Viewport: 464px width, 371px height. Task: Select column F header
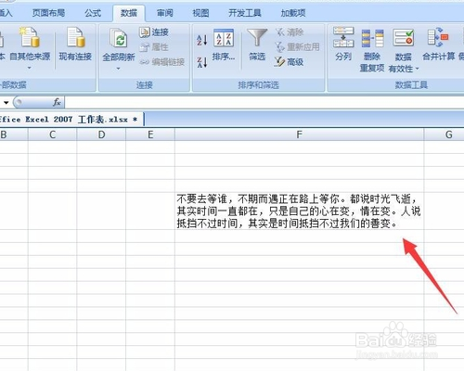[x=299, y=134]
